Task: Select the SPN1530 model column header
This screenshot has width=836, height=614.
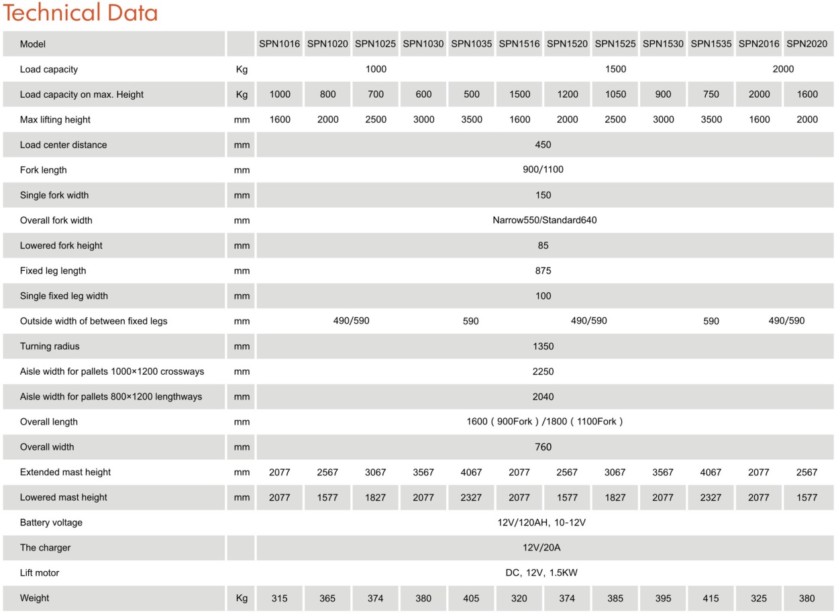Action: (x=663, y=44)
